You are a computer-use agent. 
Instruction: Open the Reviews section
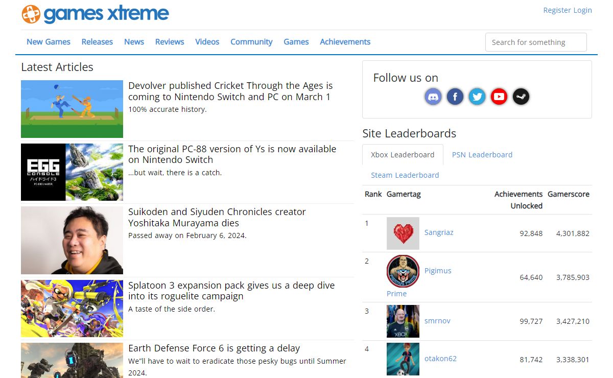coord(170,42)
